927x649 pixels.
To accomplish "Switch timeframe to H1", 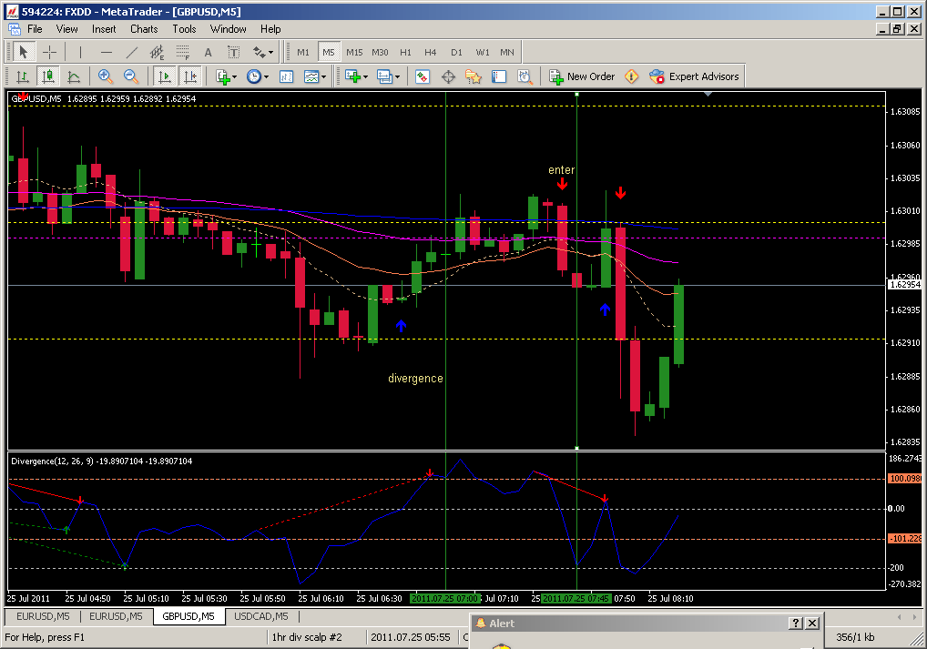I will pos(405,52).
